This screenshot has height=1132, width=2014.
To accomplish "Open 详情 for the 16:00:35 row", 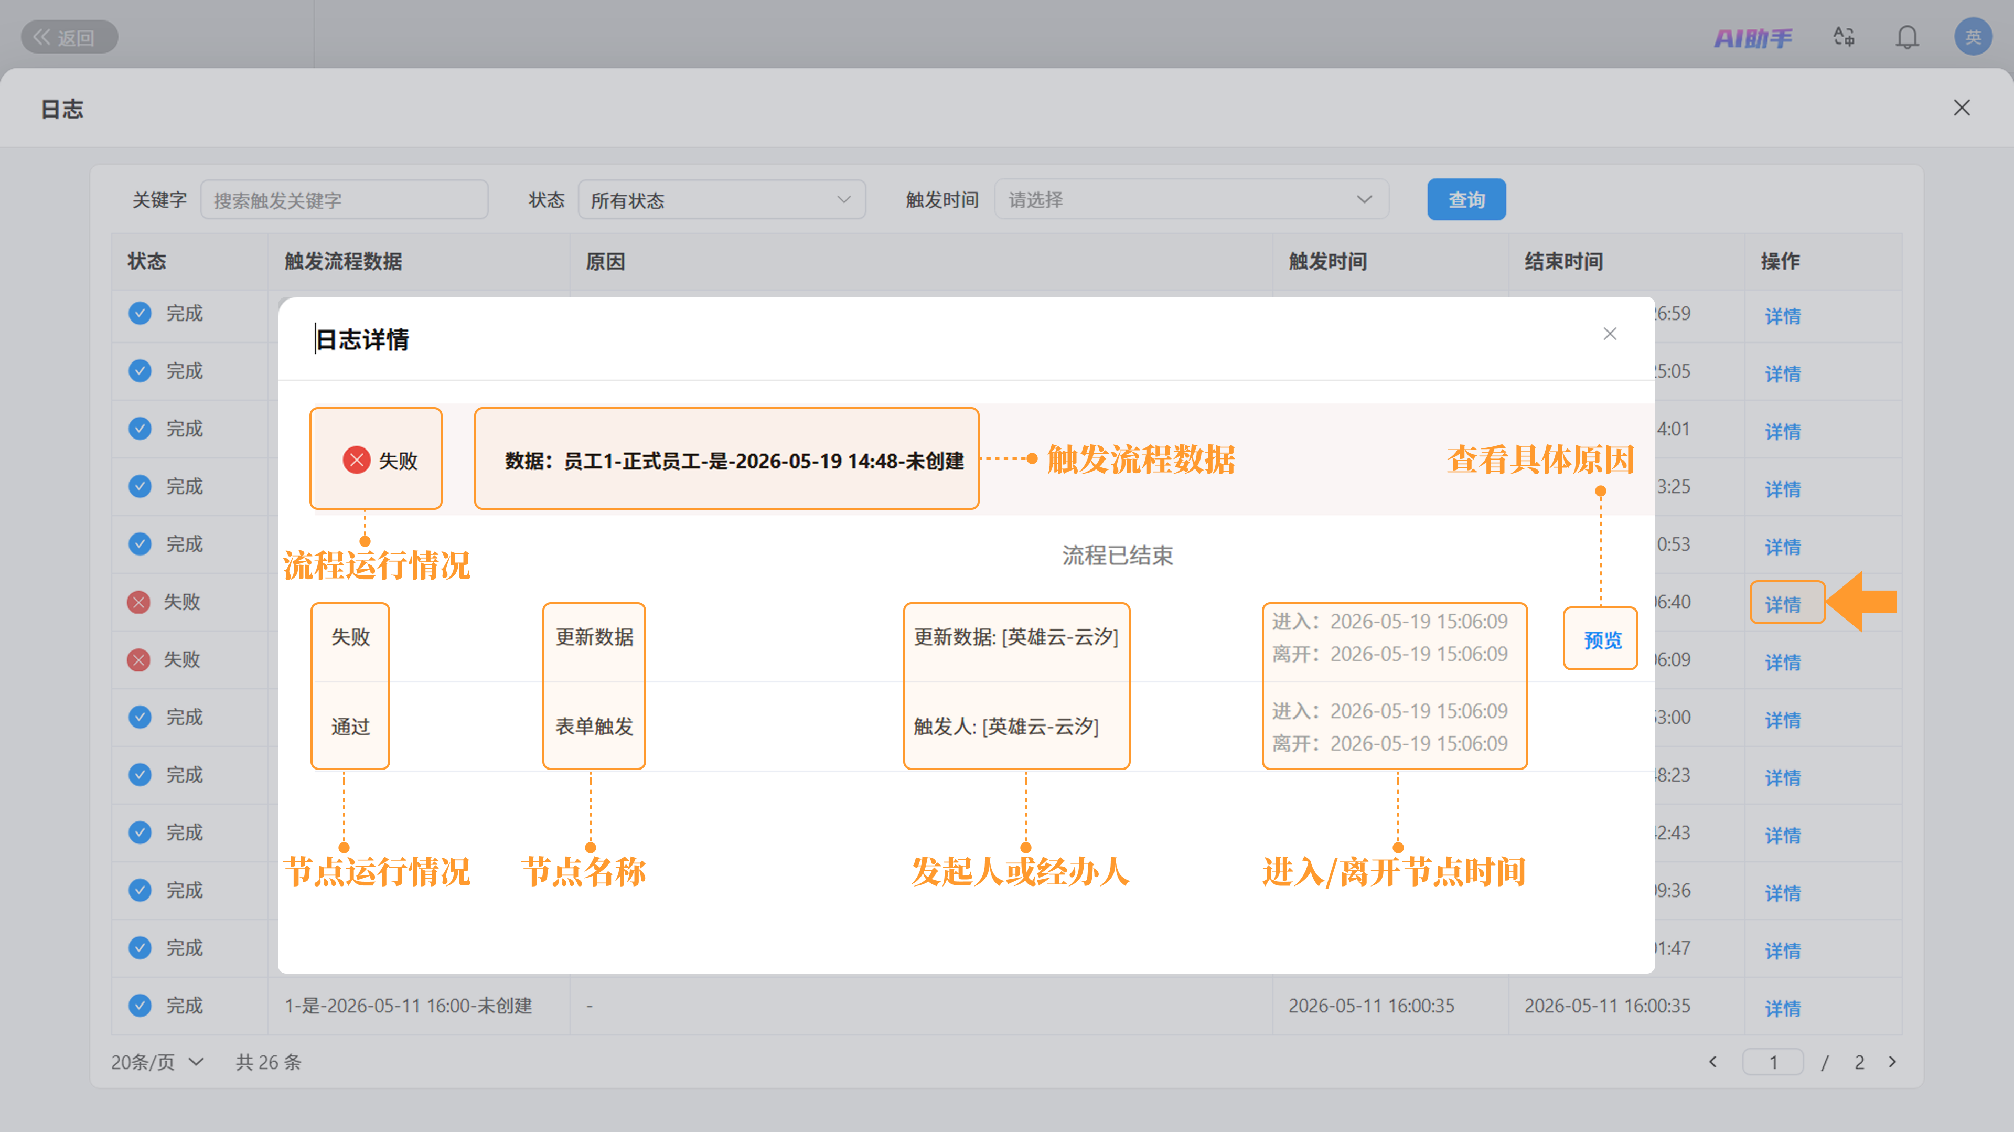I will coord(1783,1008).
